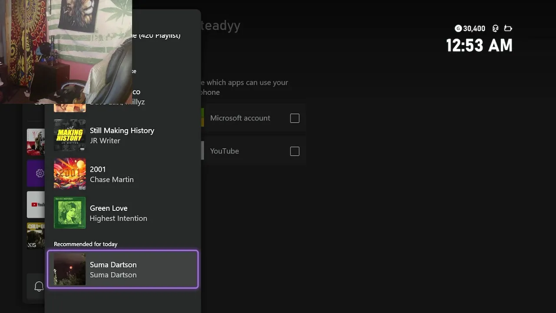Play 2001 by Chase Martin
556x313 pixels.
click(122, 174)
